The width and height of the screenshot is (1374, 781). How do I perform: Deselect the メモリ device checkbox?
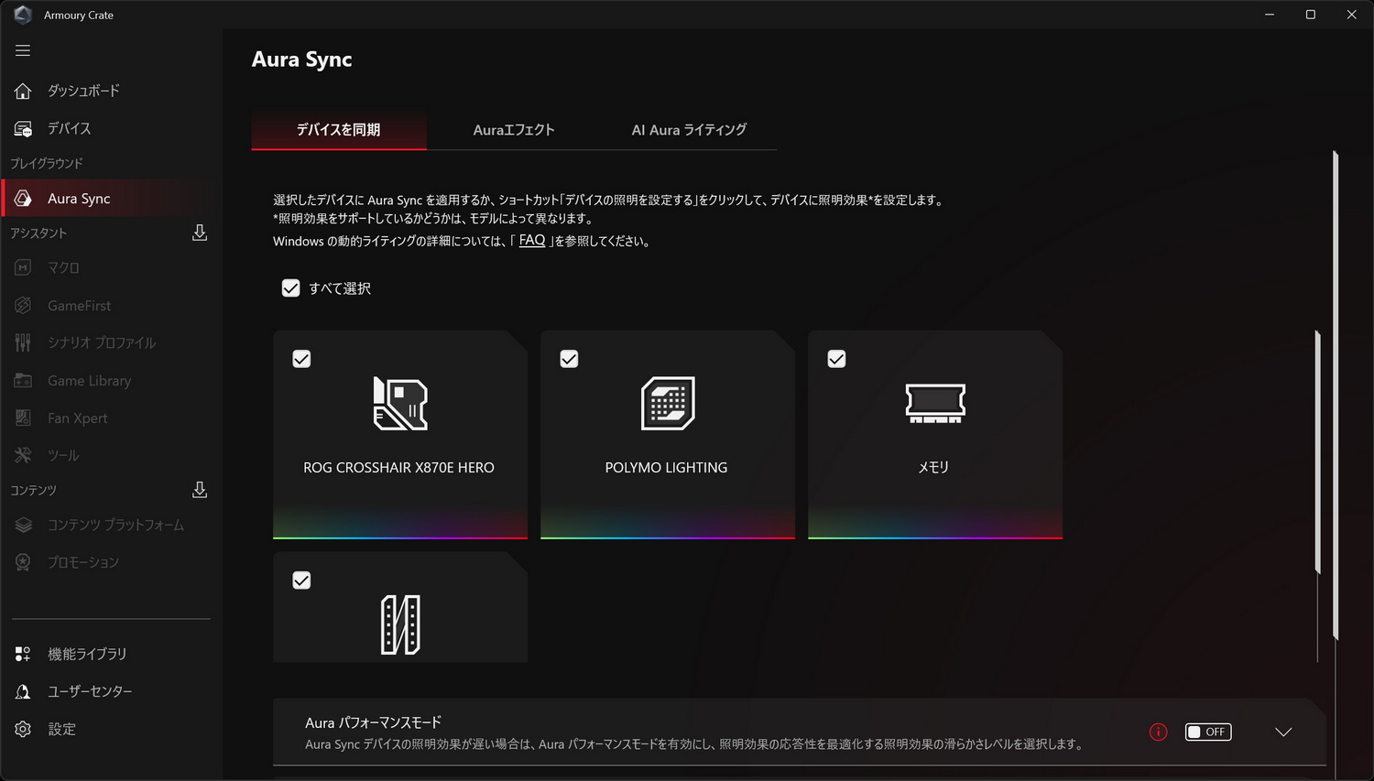pos(836,359)
